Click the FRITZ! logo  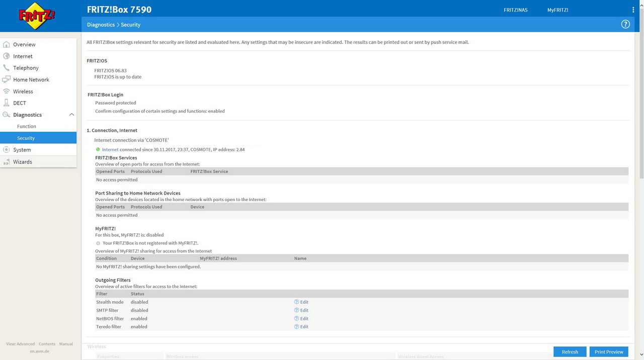pyautogui.click(x=37, y=16)
